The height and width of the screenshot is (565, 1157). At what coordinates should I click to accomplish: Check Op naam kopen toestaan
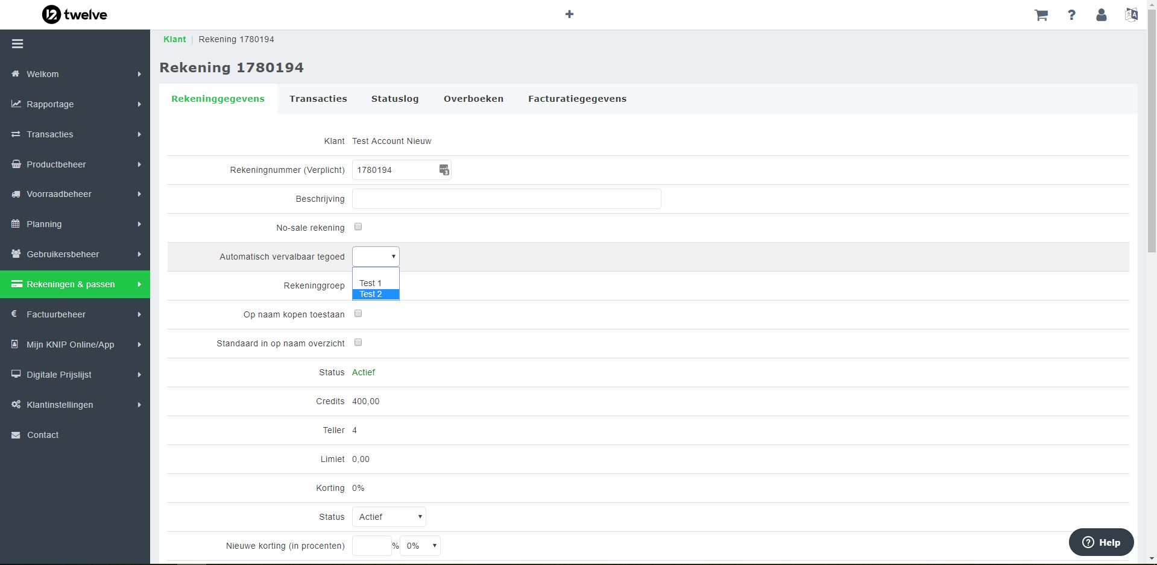pyautogui.click(x=358, y=314)
